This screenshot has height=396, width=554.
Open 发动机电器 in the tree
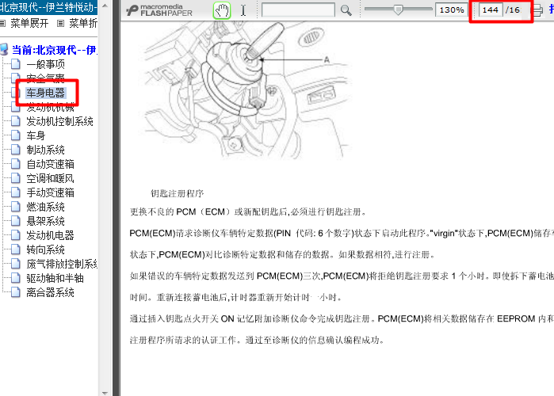point(50,235)
